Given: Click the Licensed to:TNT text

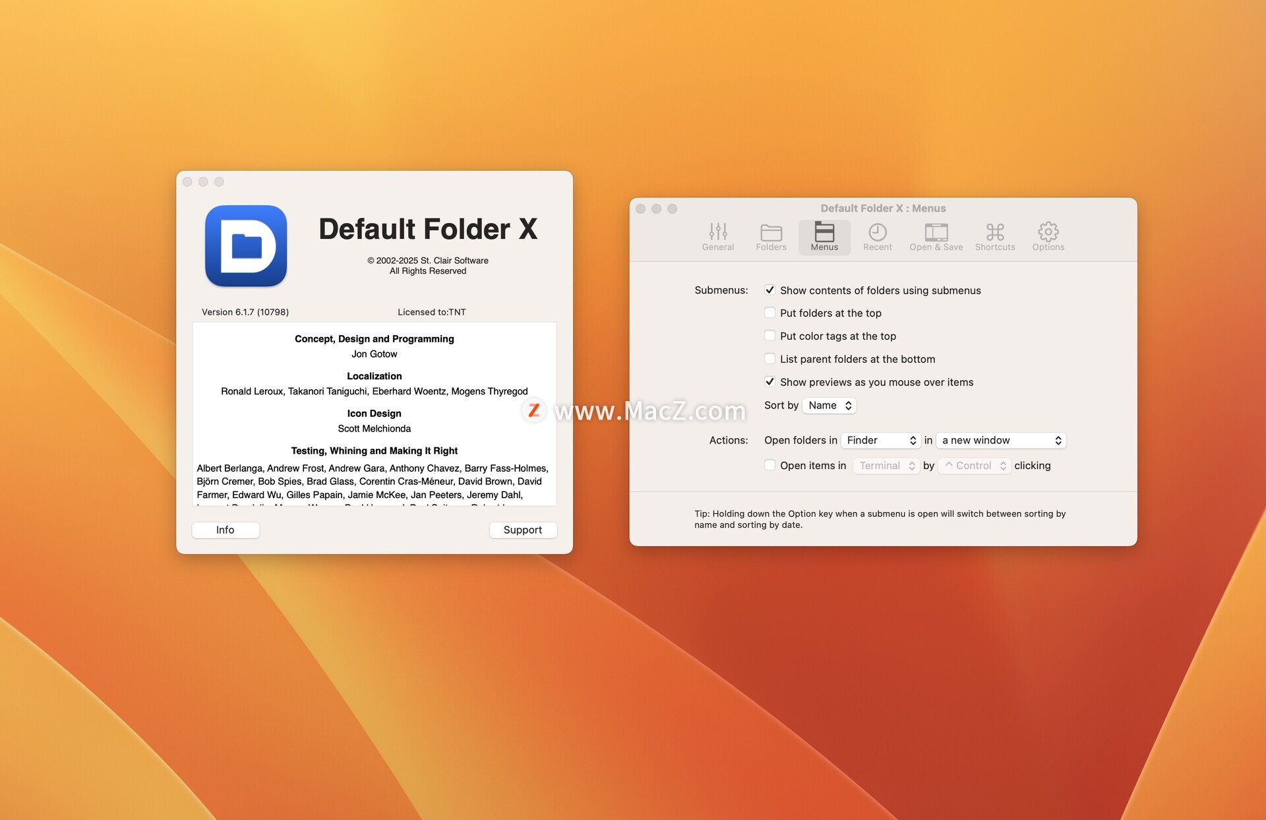Looking at the screenshot, I should [x=431, y=312].
